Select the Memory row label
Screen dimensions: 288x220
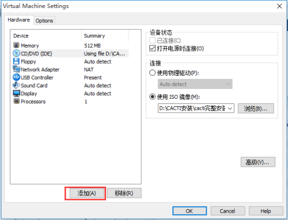pyautogui.click(x=30, y=45)
